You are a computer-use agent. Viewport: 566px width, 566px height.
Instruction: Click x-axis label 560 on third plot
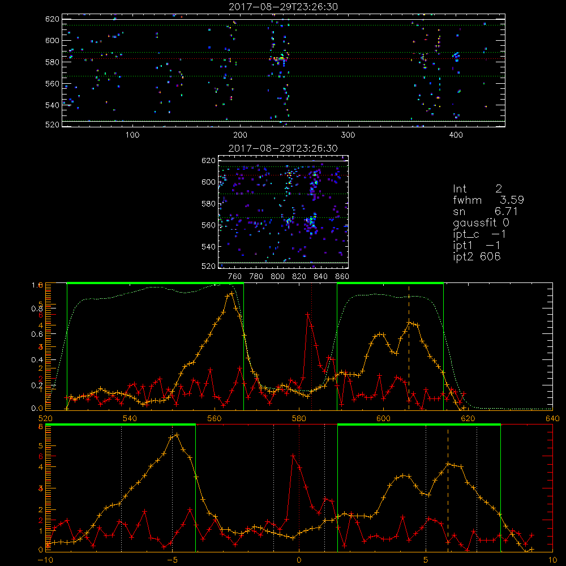pos(215,418)
